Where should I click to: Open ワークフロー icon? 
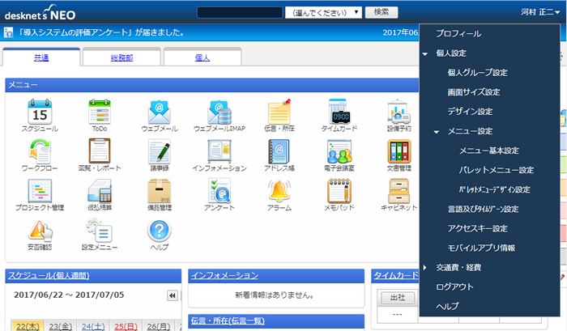click(40, 151)
